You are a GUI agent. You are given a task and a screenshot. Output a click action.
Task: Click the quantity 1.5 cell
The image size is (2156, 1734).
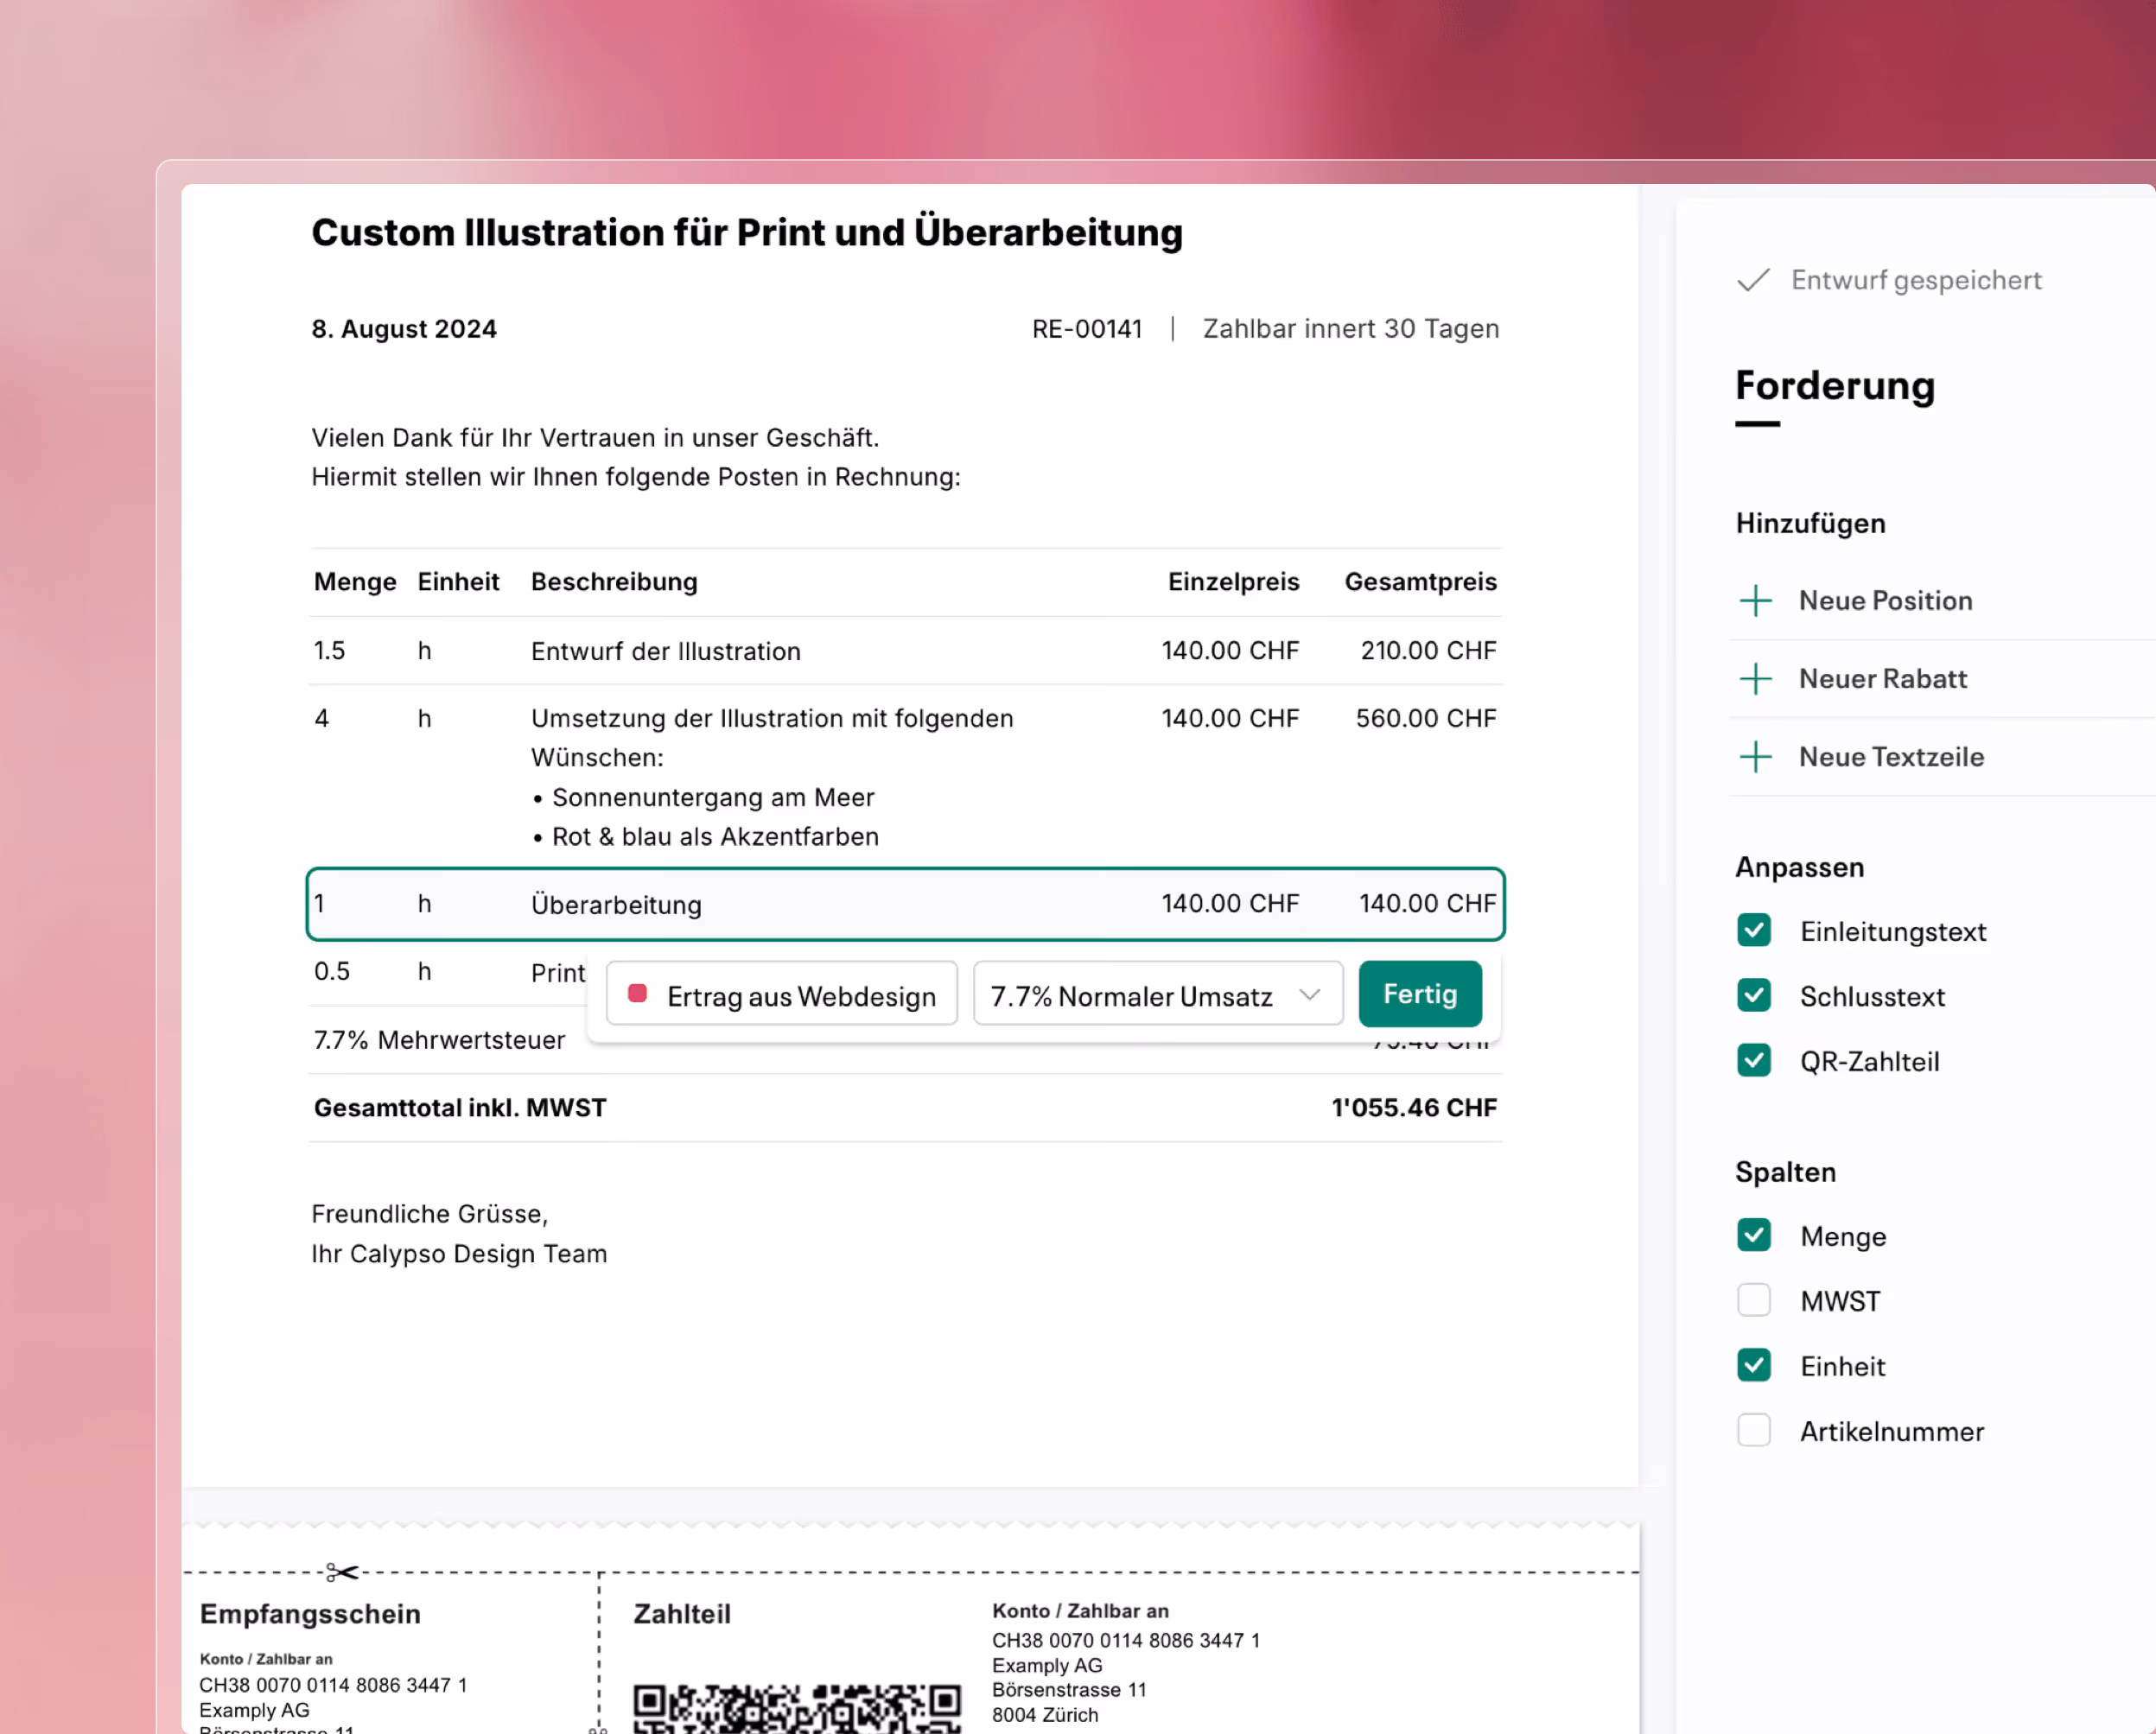click(x=329, y=651)
